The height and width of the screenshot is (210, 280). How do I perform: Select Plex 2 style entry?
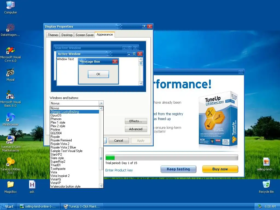click(x=74, y=126)
